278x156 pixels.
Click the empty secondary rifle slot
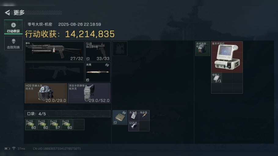[x=54, y=72]
